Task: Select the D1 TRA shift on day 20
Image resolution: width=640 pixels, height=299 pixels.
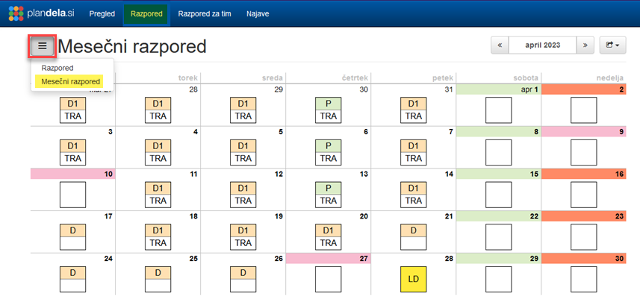Action: tap(329, 237)
